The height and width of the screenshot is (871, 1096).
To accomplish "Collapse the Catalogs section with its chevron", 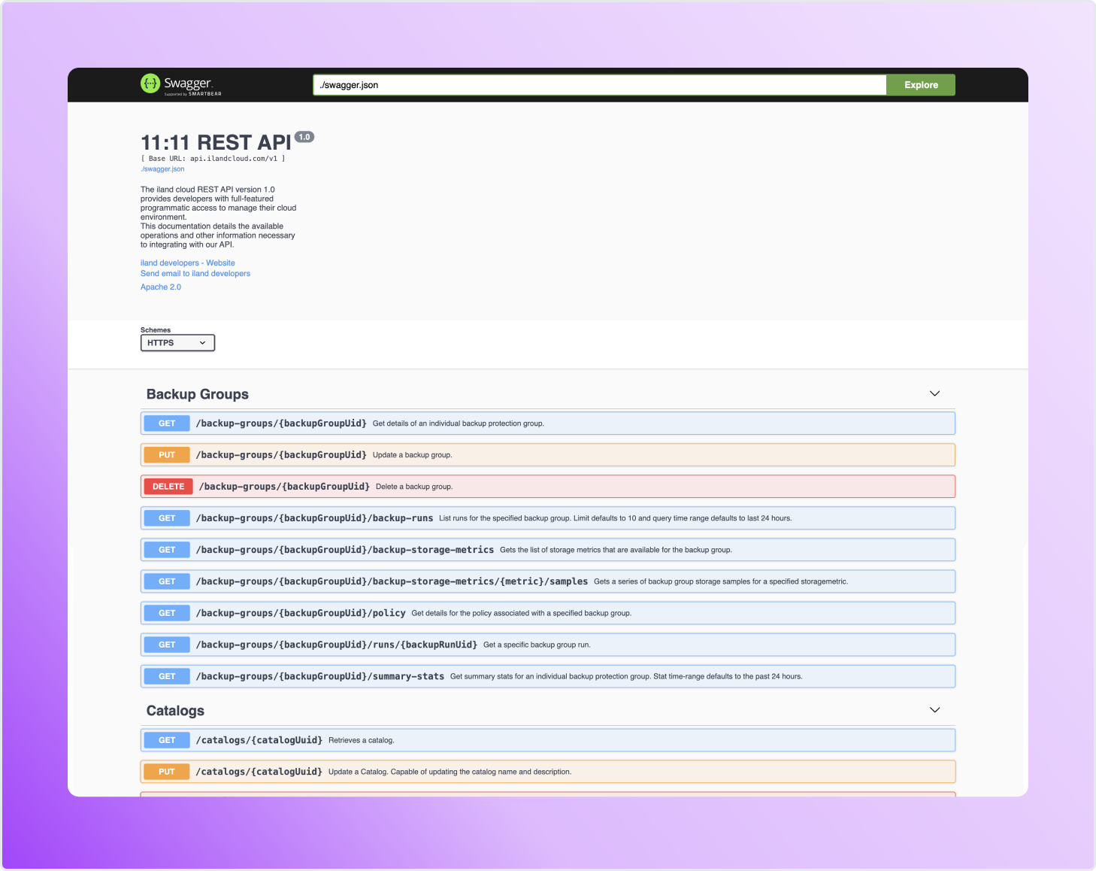I will coord(934,709).
